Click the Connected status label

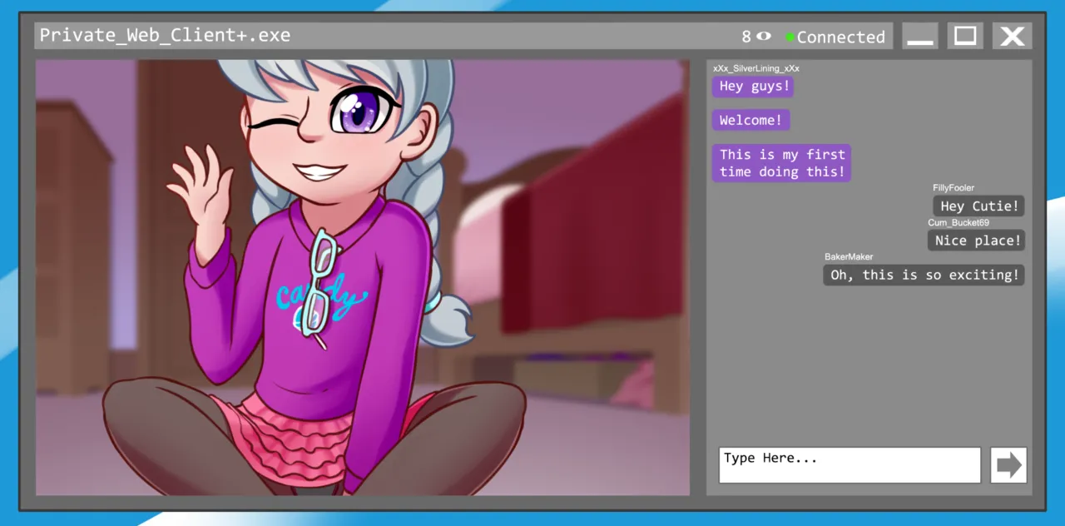click(x=840, y=37)
